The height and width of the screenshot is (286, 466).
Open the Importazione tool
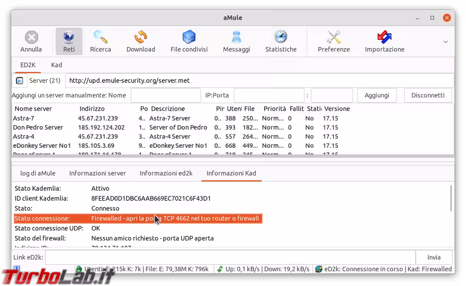[x=384, y=41]
